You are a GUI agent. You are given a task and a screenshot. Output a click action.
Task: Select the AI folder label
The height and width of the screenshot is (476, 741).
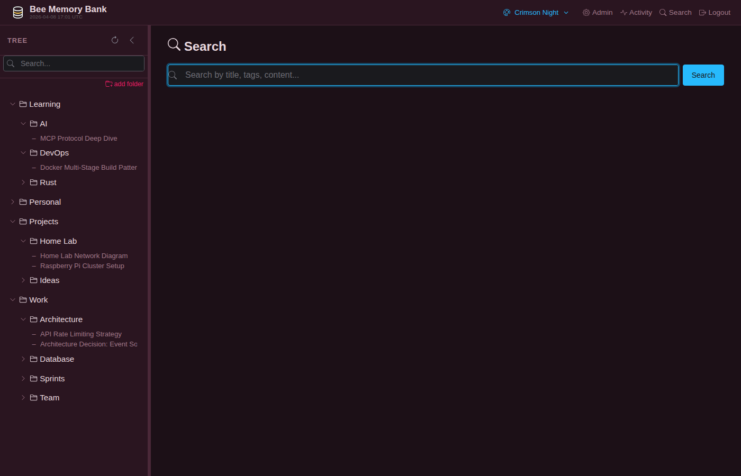click(x=43, y=124)
